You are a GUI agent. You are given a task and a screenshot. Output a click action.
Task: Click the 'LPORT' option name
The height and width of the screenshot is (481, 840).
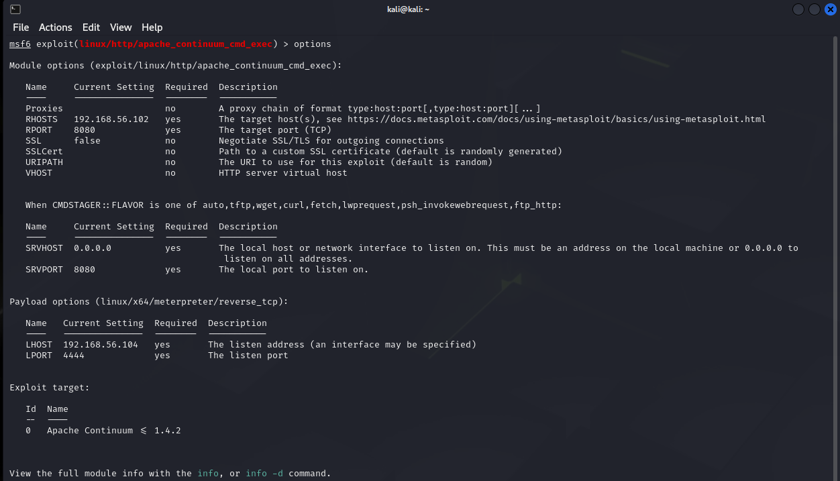(39, 356)
